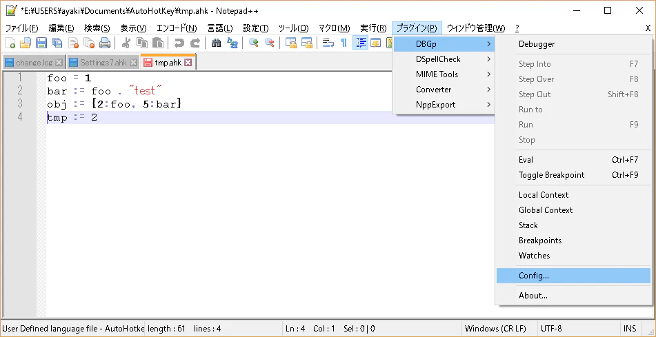The width and height of the screenshot is (656, 337).
Task: Cut selection with the scissors icon
Action: coord(126,43)
